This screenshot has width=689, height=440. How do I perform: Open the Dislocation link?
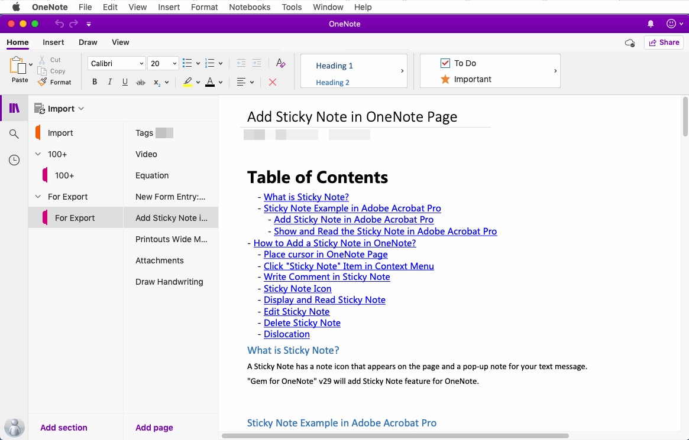[286, 334]
